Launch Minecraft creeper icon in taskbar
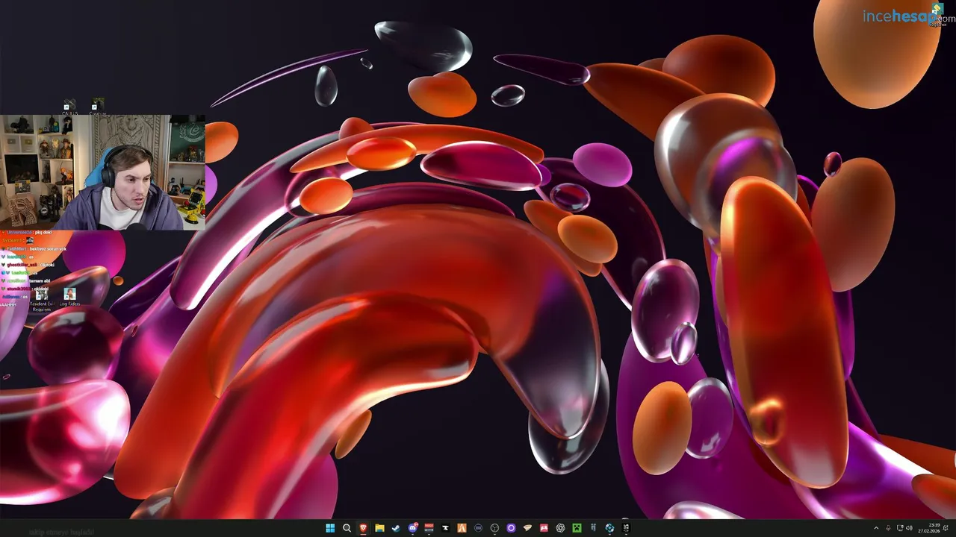 (577, 528)
